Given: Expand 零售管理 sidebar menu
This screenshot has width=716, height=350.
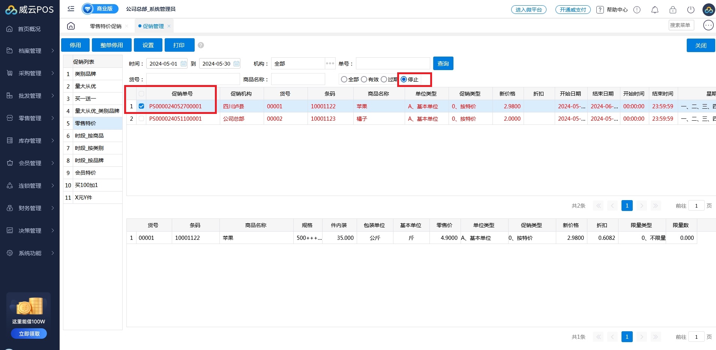Looking at the screenshot, I should (x=30, y=118).
